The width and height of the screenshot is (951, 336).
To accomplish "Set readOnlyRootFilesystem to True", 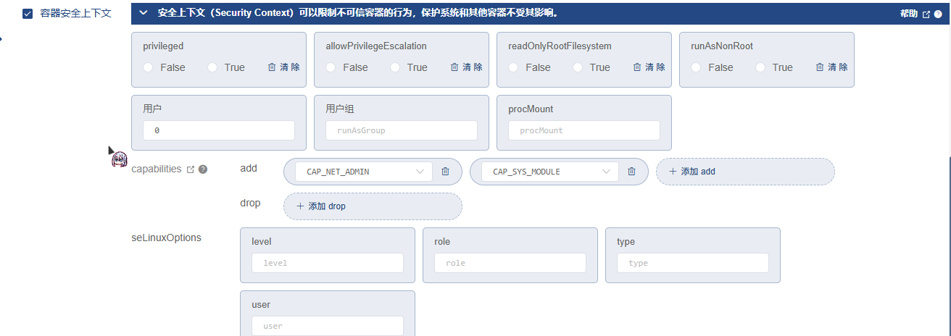I will 578,67.
